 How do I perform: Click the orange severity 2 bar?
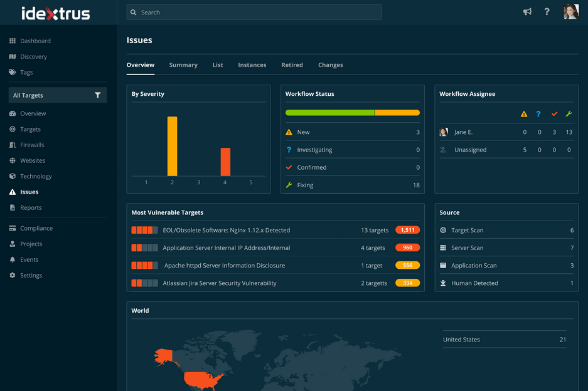point(172,146)
